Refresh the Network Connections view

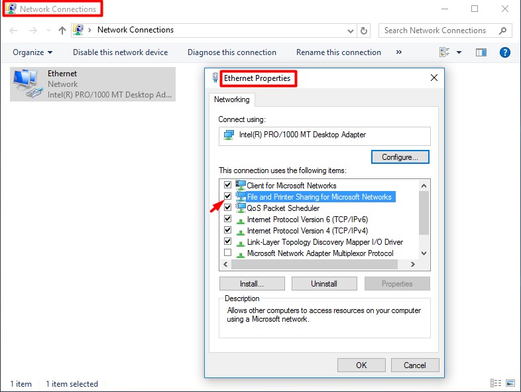[x=364, y=31]
